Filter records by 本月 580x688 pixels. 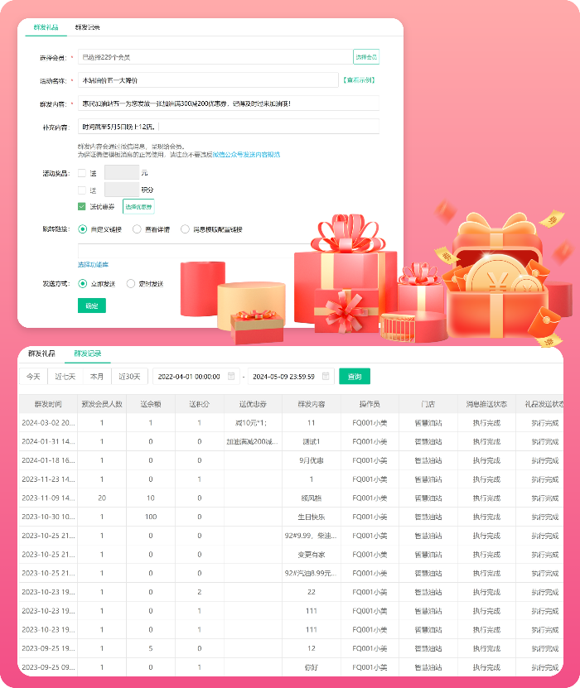coord(97,376)
